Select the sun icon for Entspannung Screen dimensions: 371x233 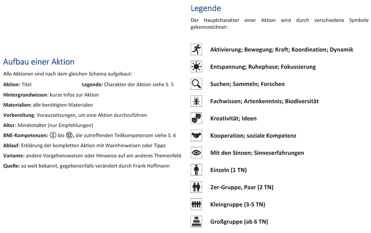coord(196,67)
